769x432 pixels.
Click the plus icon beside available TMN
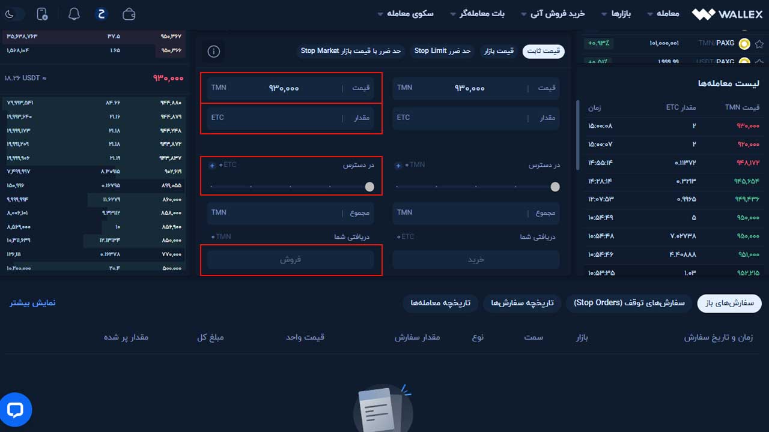398,165
